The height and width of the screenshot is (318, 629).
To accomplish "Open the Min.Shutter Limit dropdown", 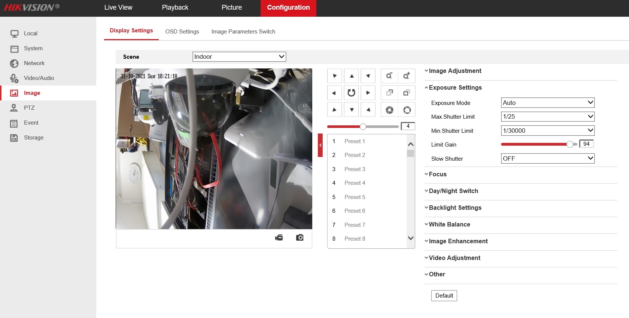I will point(548,131).
